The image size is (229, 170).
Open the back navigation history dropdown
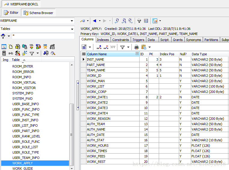(100, 21)
